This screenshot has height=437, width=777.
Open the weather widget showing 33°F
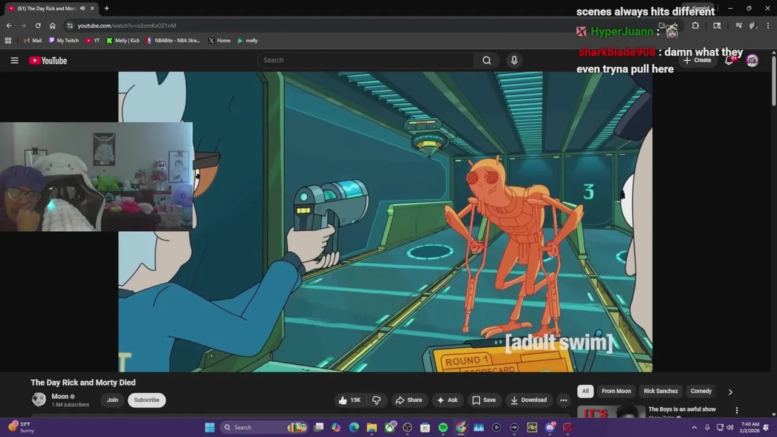click(22, 427)
